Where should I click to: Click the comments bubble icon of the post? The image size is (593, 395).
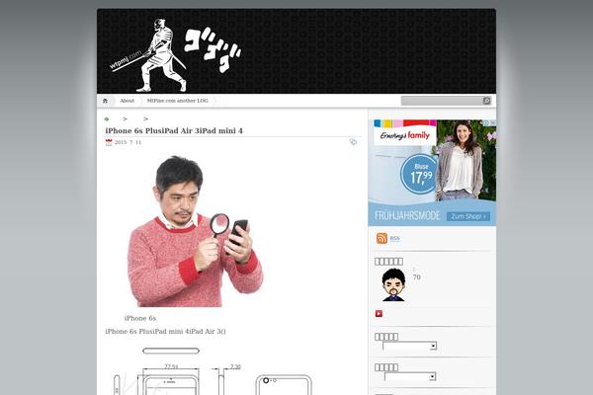(x=353, y=142)
